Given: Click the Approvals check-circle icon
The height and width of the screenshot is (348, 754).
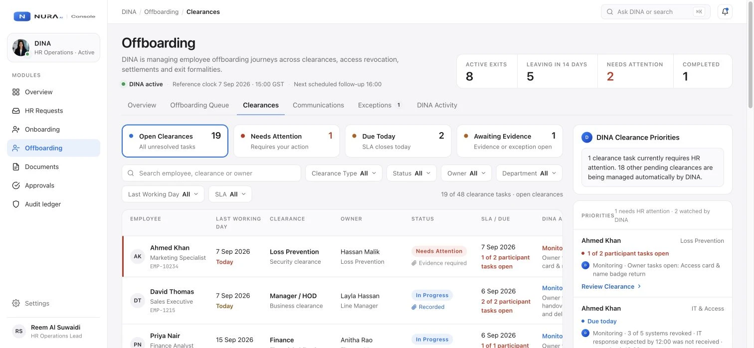Looking at the screenshot, I should click(16, 185).
